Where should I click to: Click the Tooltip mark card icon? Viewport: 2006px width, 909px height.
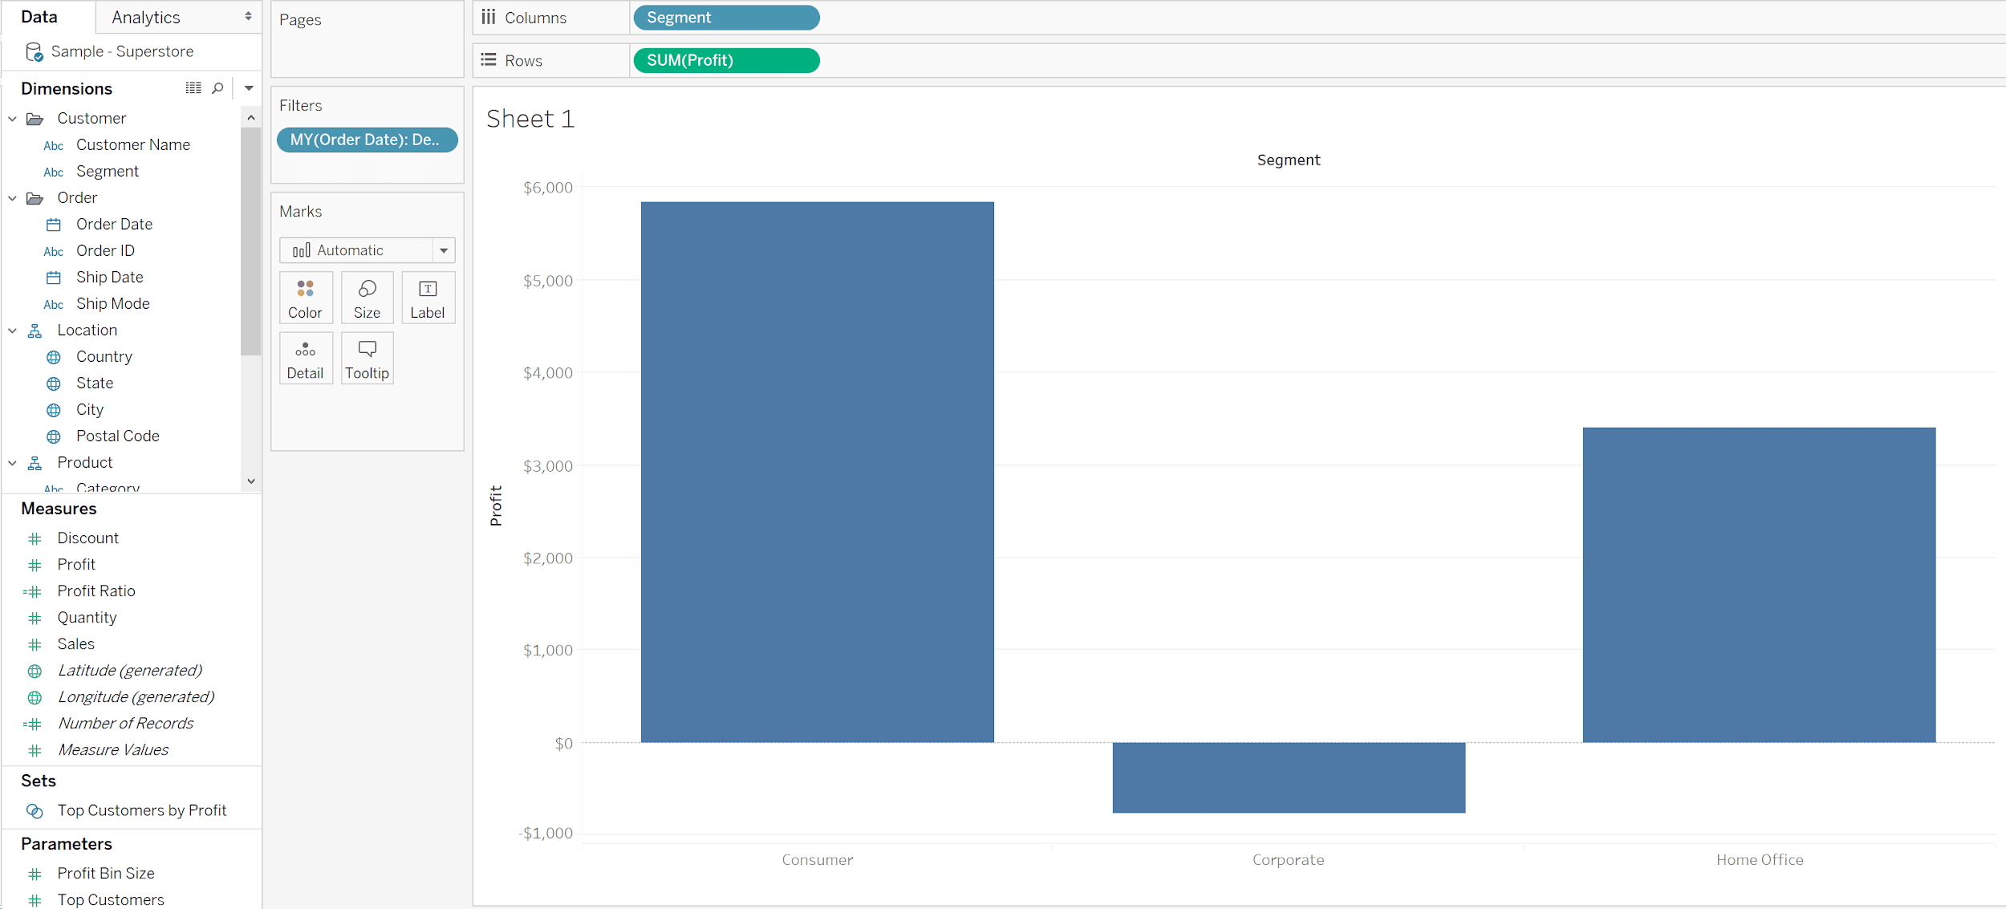click(x=366, y=359)
